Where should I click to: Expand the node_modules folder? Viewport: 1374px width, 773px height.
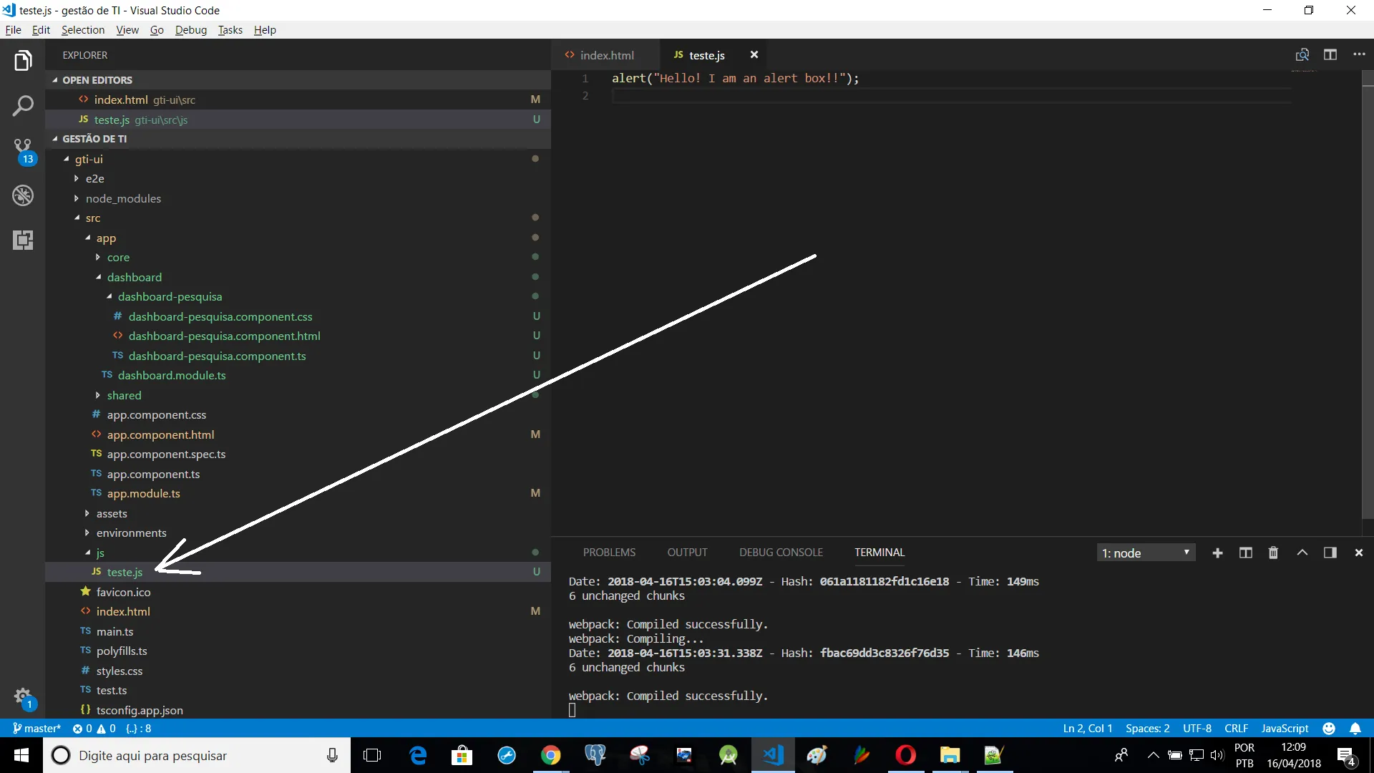tap(123, 198)
